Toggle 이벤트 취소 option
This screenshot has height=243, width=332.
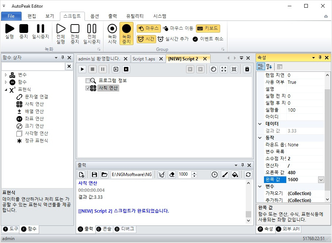(208, 39)
